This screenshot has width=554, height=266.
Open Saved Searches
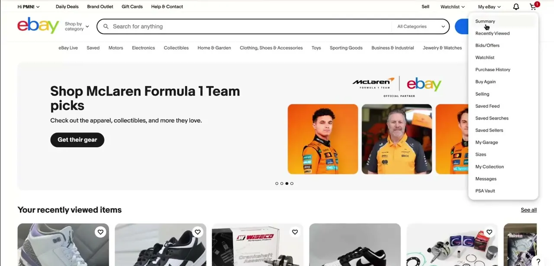pyautogui.click(x=492, y=118)
